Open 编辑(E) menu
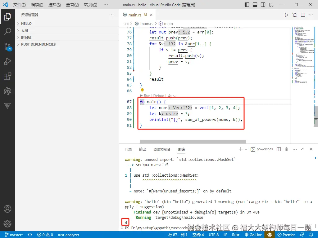This screenshot has width=318, height=238. click(37, 5)
